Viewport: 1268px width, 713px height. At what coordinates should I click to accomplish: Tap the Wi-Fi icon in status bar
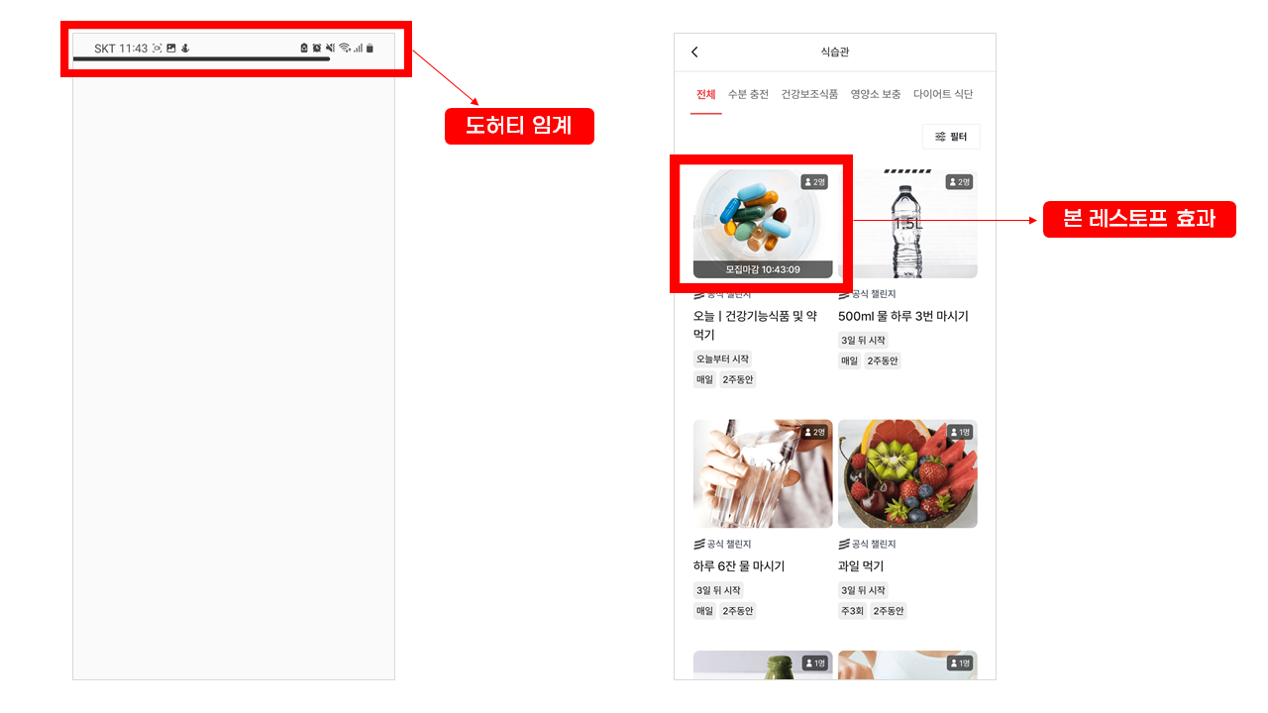[345, 48]
